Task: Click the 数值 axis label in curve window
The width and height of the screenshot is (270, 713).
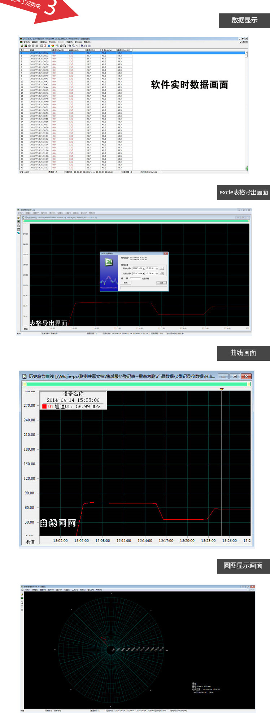Action: pyautogui.click(x=30, y=542)
